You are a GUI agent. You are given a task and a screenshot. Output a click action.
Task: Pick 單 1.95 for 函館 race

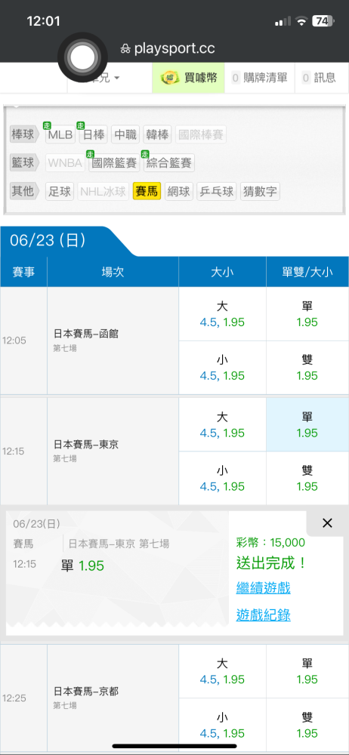[307, 314]
